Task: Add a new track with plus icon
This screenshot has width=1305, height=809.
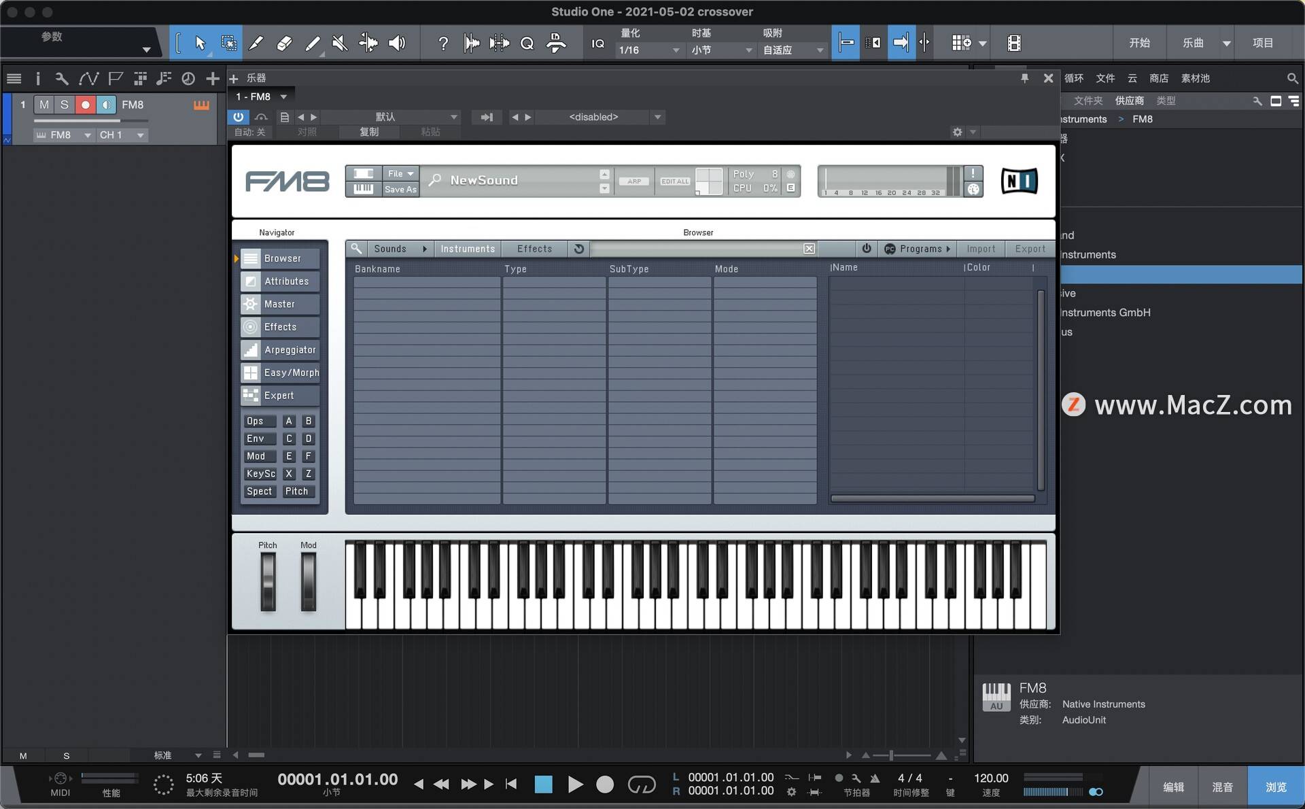Action: tap(213, 79)
